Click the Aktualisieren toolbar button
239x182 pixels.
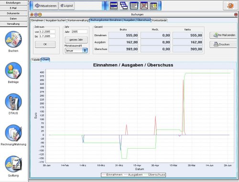click(46, 6)
